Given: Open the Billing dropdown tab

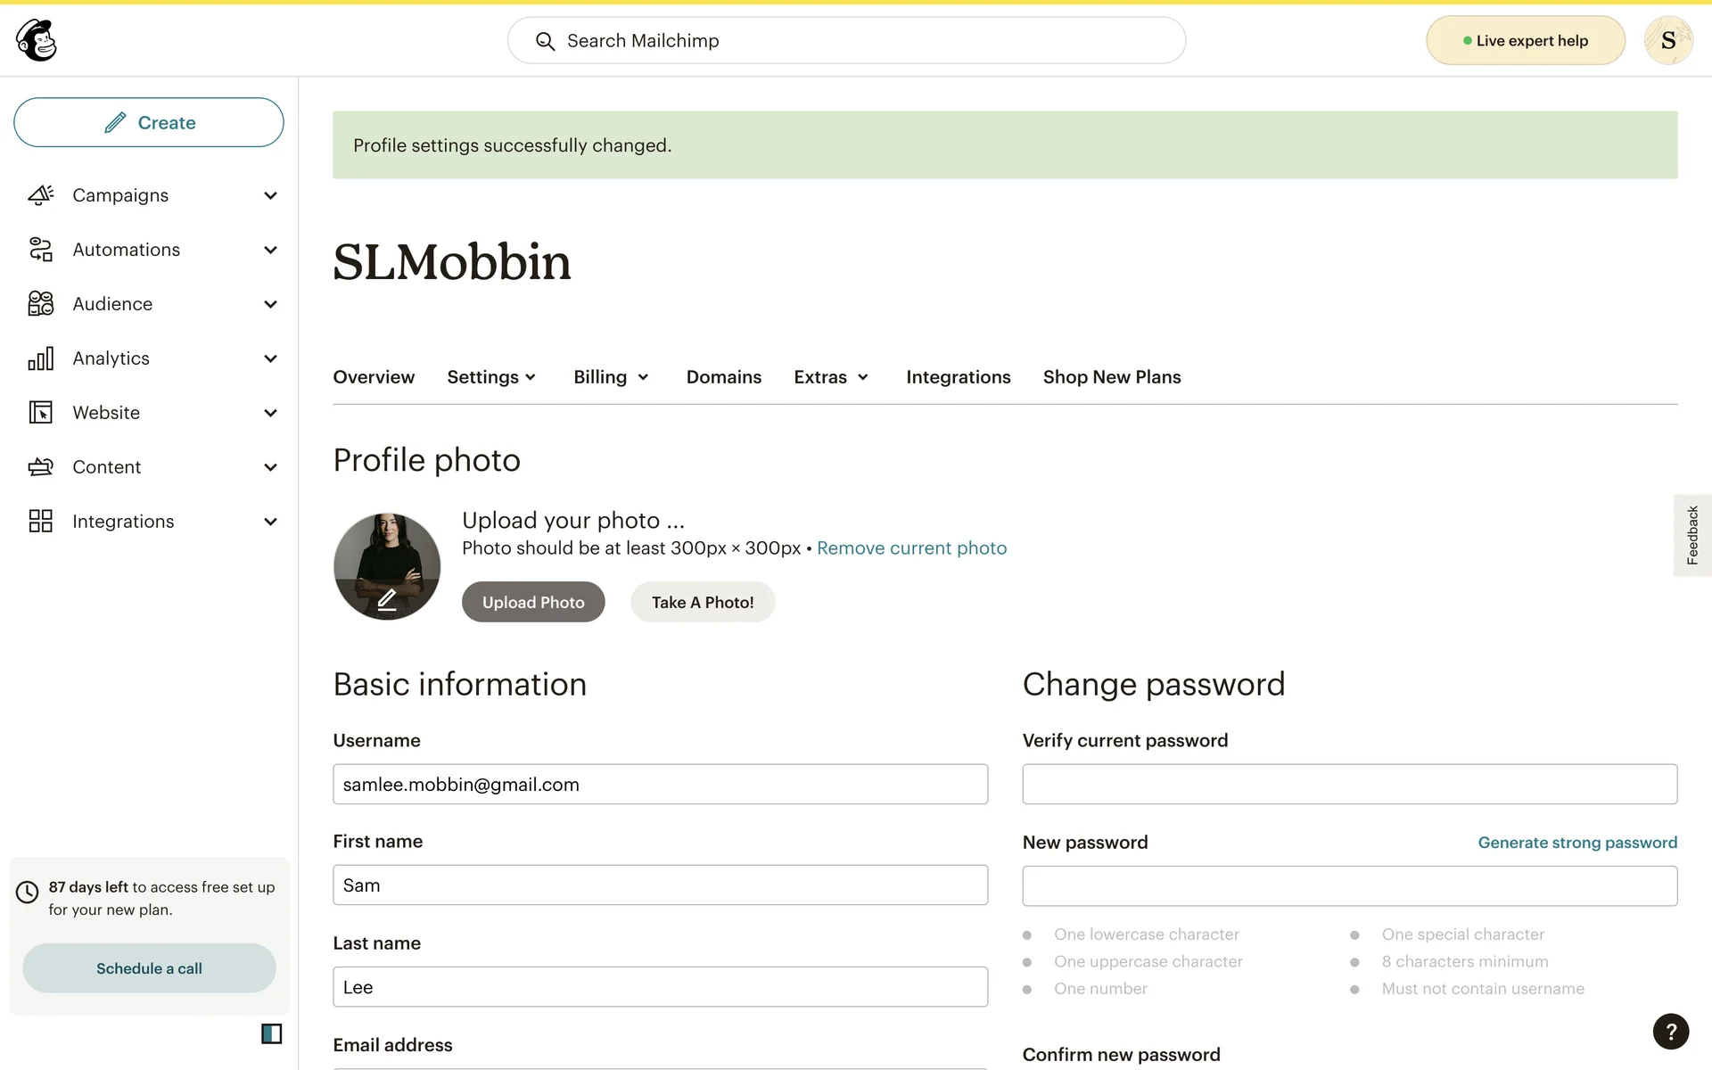Looking at the screenshot, I should [611, 377].
